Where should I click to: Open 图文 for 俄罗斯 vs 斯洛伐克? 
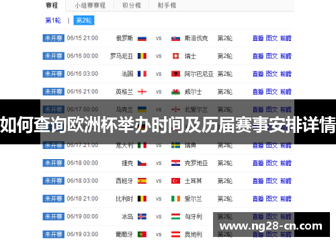click(271, 38)
